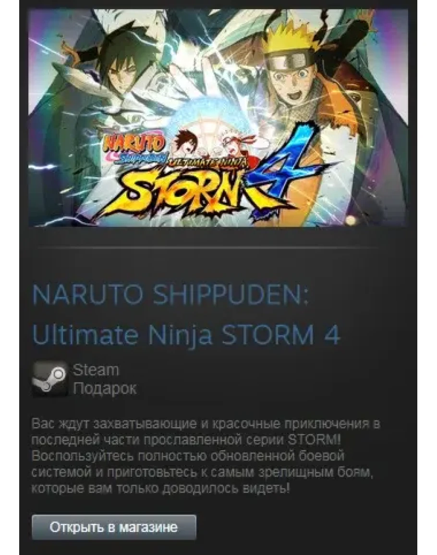Click the description line starting Воспользуйтесь
Screen dimensions: 437x555
pyautogui.click(x=188, y=456)
